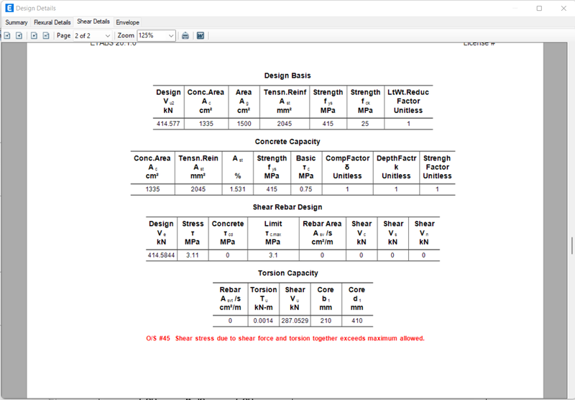Screen dimensions: 575x400
Task: Go to the previous report page
Action: [19, 35]
